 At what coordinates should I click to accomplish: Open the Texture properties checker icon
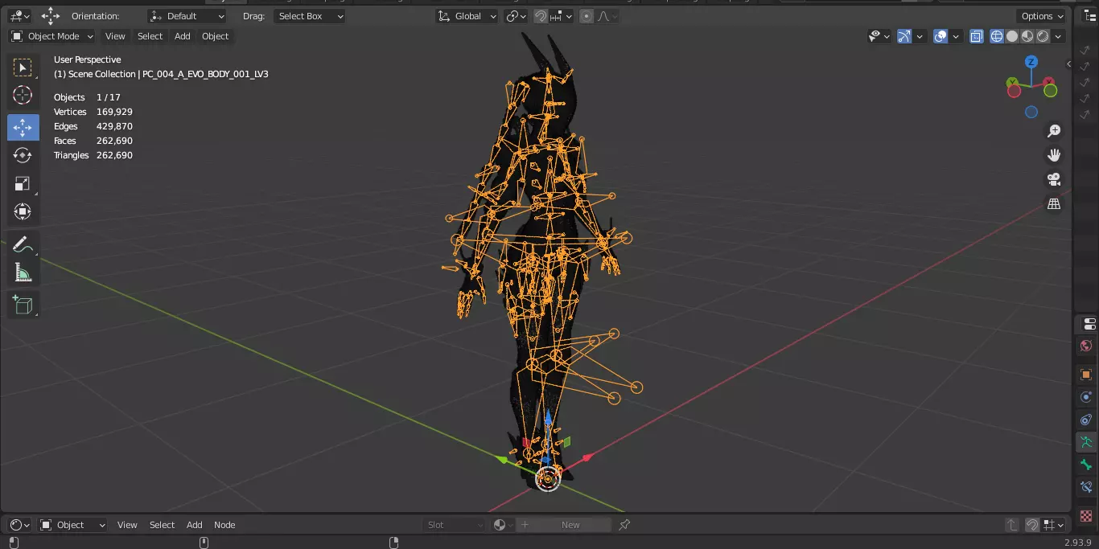coord(1086,516)
